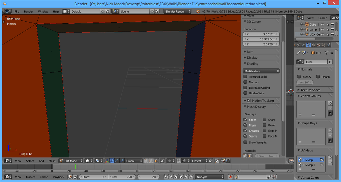
Task: Open the Multitexture shading dropdown
Action: [x=261, y=71]
